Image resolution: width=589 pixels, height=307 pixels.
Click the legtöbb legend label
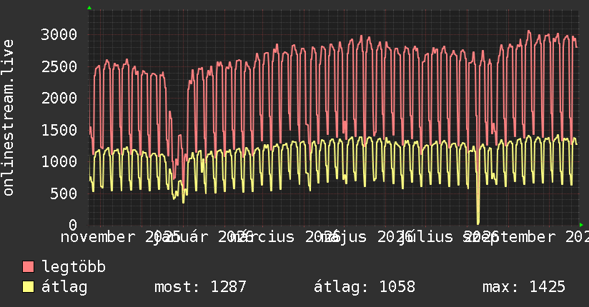[74, 267]
